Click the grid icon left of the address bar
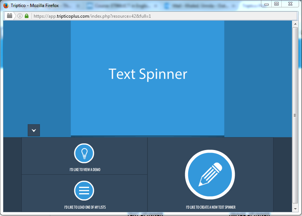The height and width of the screenshot is (216, 302). pyautogui.click(x=9, y=16)
